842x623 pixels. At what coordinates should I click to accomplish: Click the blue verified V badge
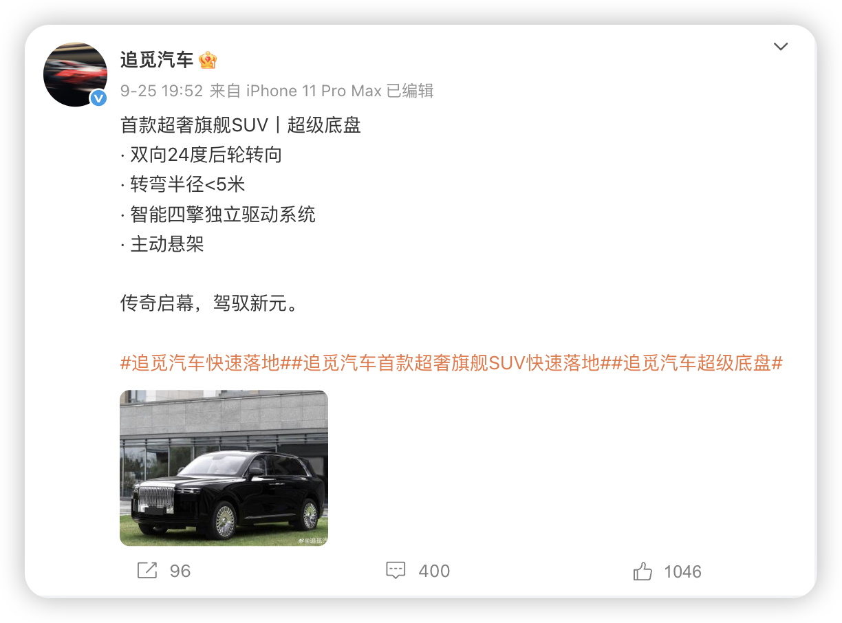[x=99, y=98]
